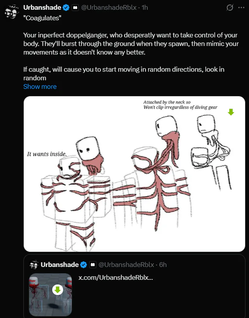The image size is (249, 318).
Task: Follow the x.com/UrbanshadeRblx link
Action: coord(116,277)
